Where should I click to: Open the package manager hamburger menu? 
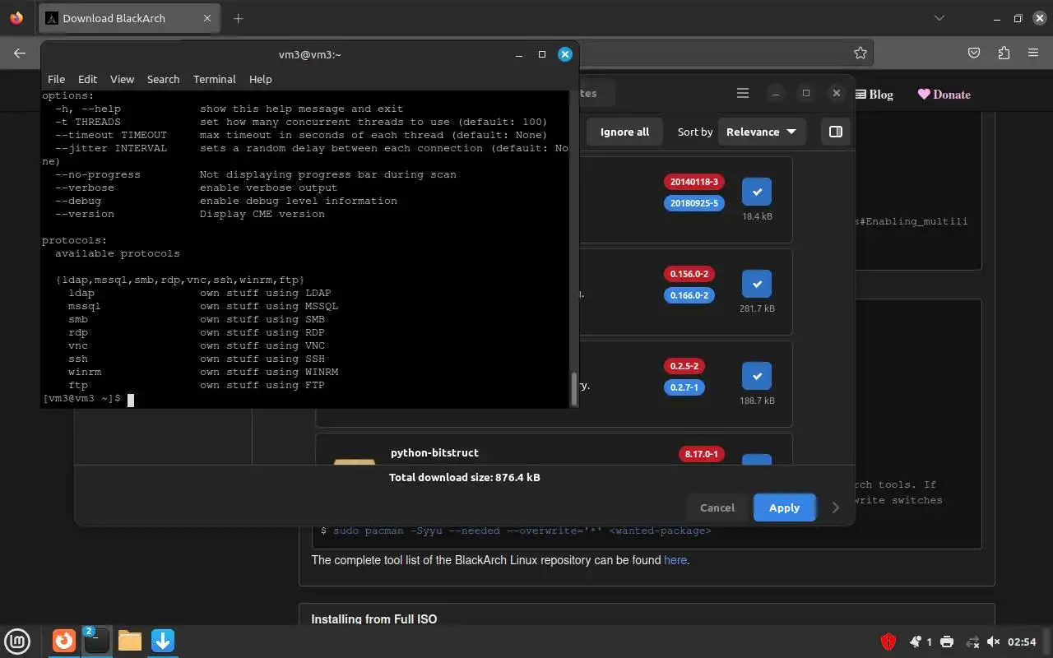[743, 93]
